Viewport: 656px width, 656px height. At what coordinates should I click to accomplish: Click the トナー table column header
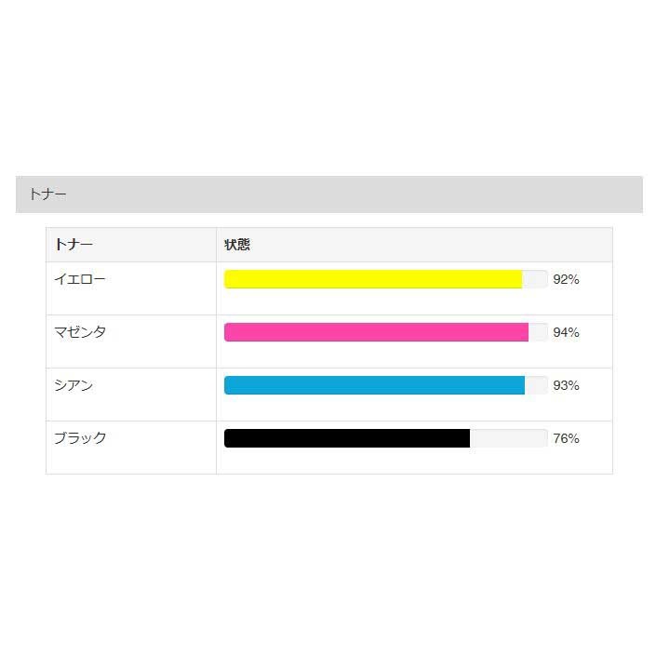74,245
